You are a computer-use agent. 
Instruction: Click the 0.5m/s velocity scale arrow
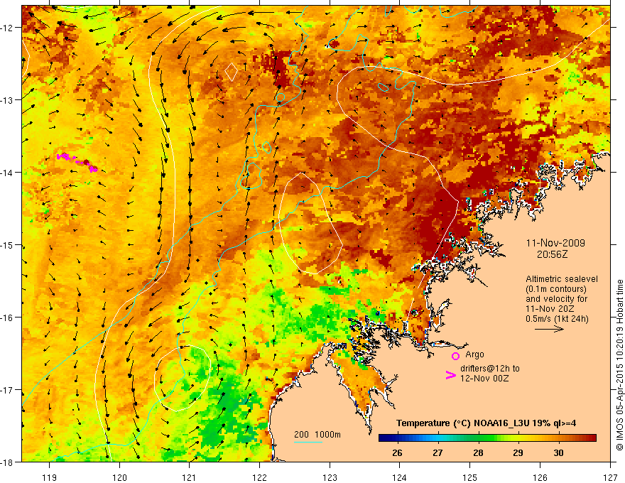point(549,329)
